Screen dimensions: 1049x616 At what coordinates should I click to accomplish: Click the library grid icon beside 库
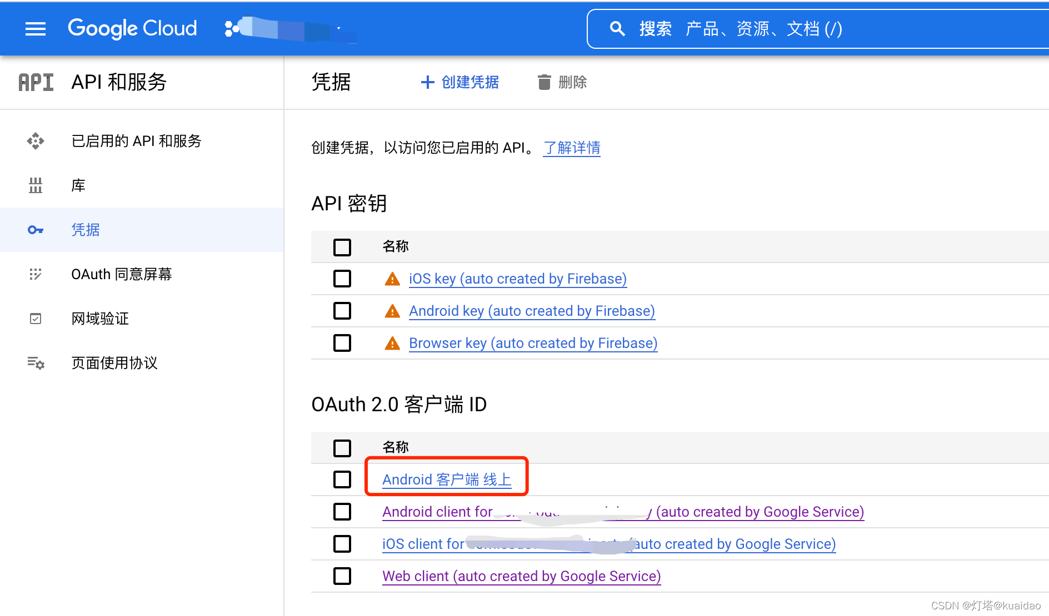[35, 185]
